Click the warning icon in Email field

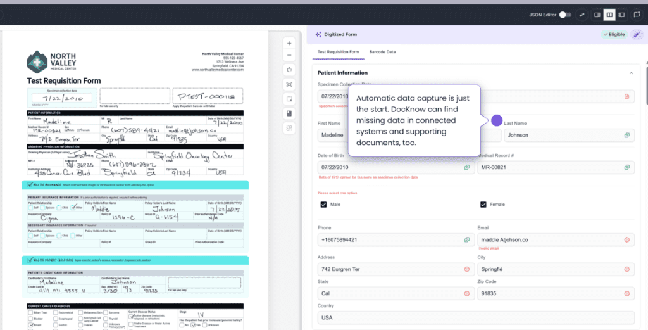tap(626, 239)
